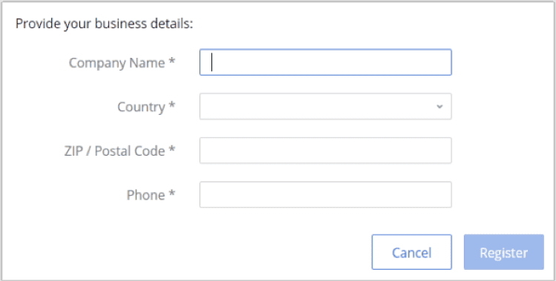This screenshot has width=556, height=281.
Task: Click the required asterisk beside Phone
Action: click(x=172, y=194)
